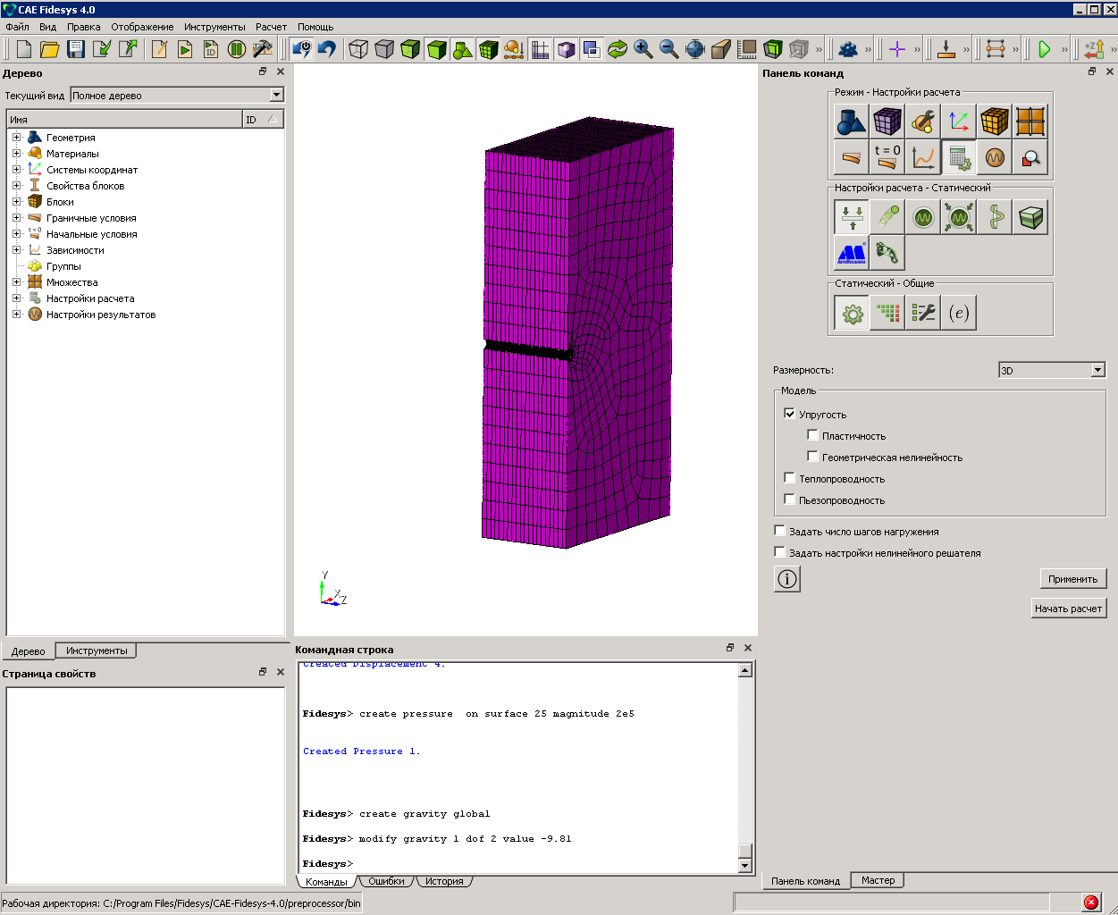
Task: Expand the Свойства блоков tree node
Action: click(x=16, y=186)
